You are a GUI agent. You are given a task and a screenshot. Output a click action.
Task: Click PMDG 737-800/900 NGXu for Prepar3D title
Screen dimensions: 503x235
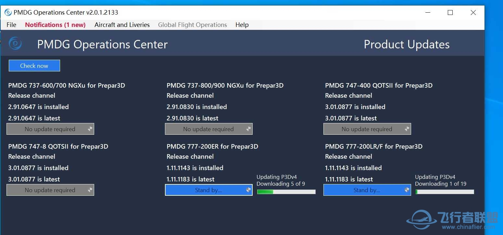coord(225,85)
